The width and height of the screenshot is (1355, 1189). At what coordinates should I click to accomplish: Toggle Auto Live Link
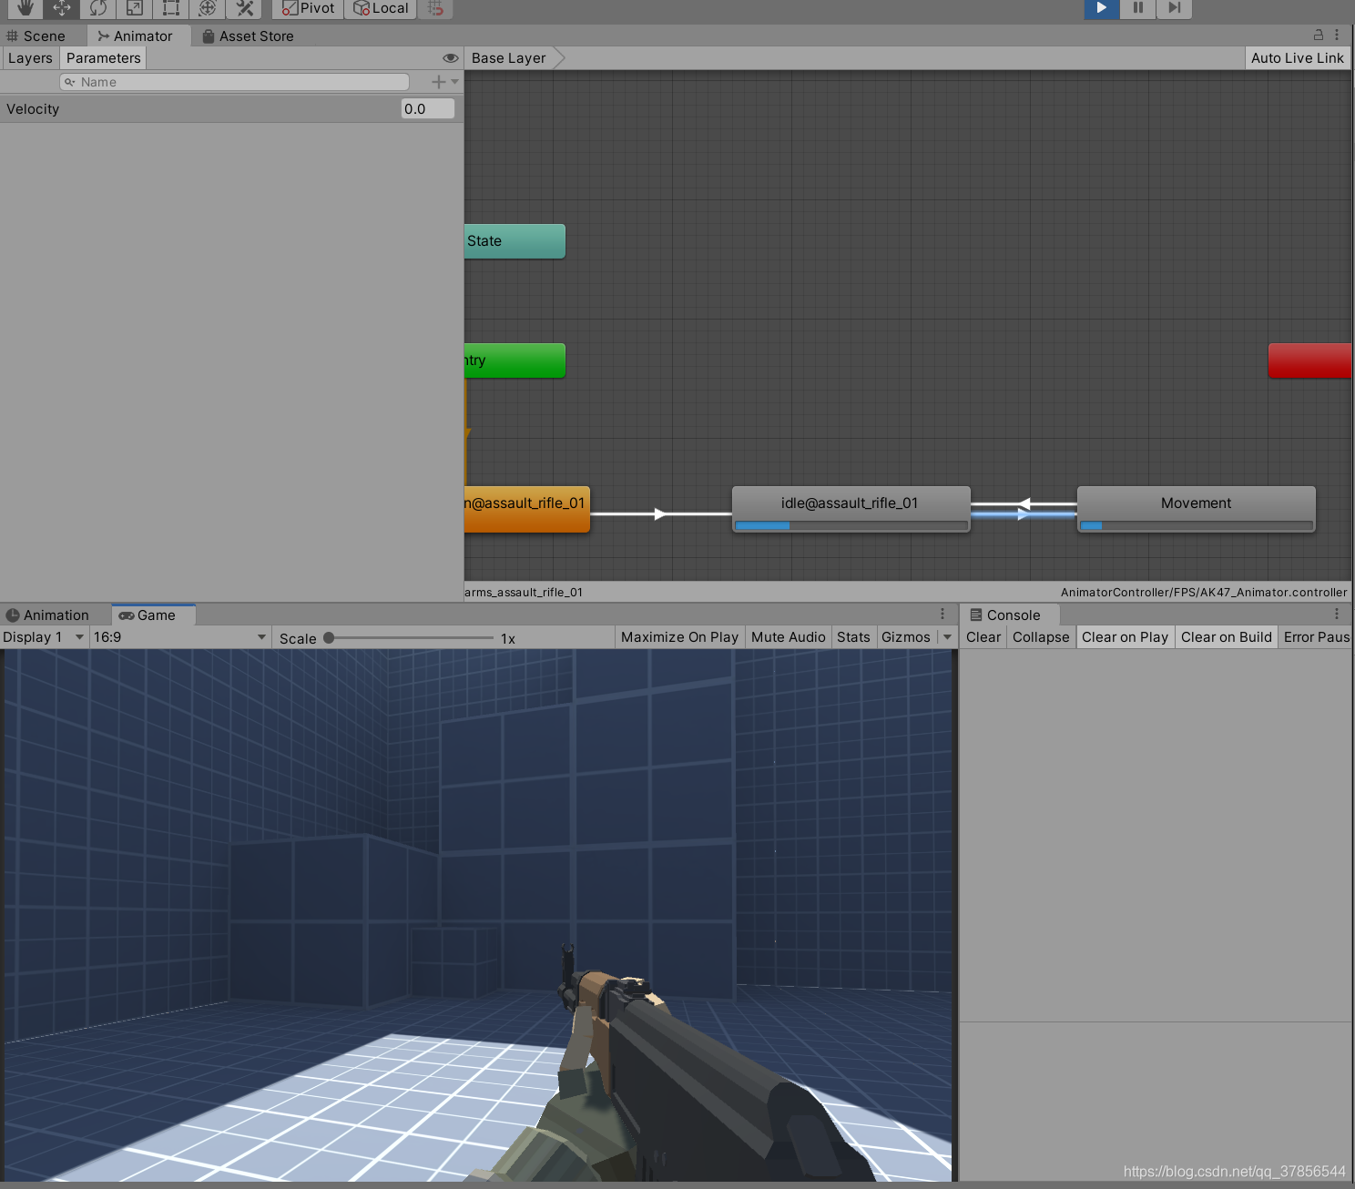click(x=1297, y=58)
